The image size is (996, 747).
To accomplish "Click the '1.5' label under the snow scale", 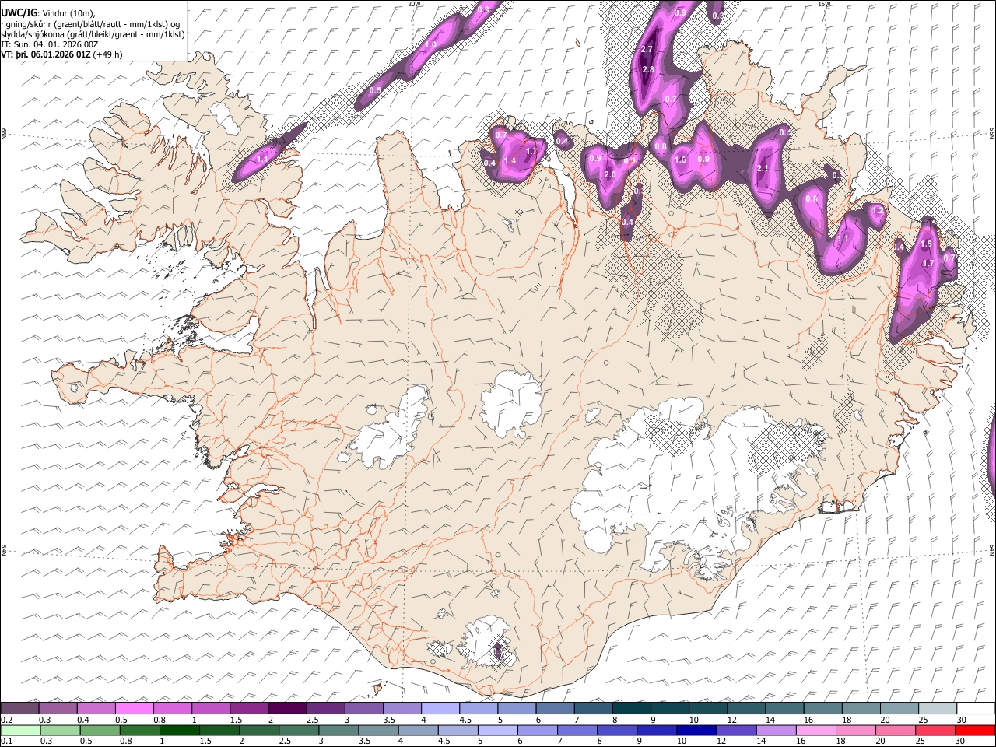I will pos(237,720).
